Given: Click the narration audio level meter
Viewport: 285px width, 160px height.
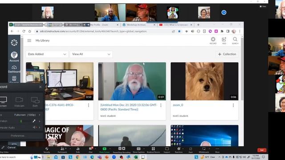Looking at the screenshot, I should tap(25, 121).
